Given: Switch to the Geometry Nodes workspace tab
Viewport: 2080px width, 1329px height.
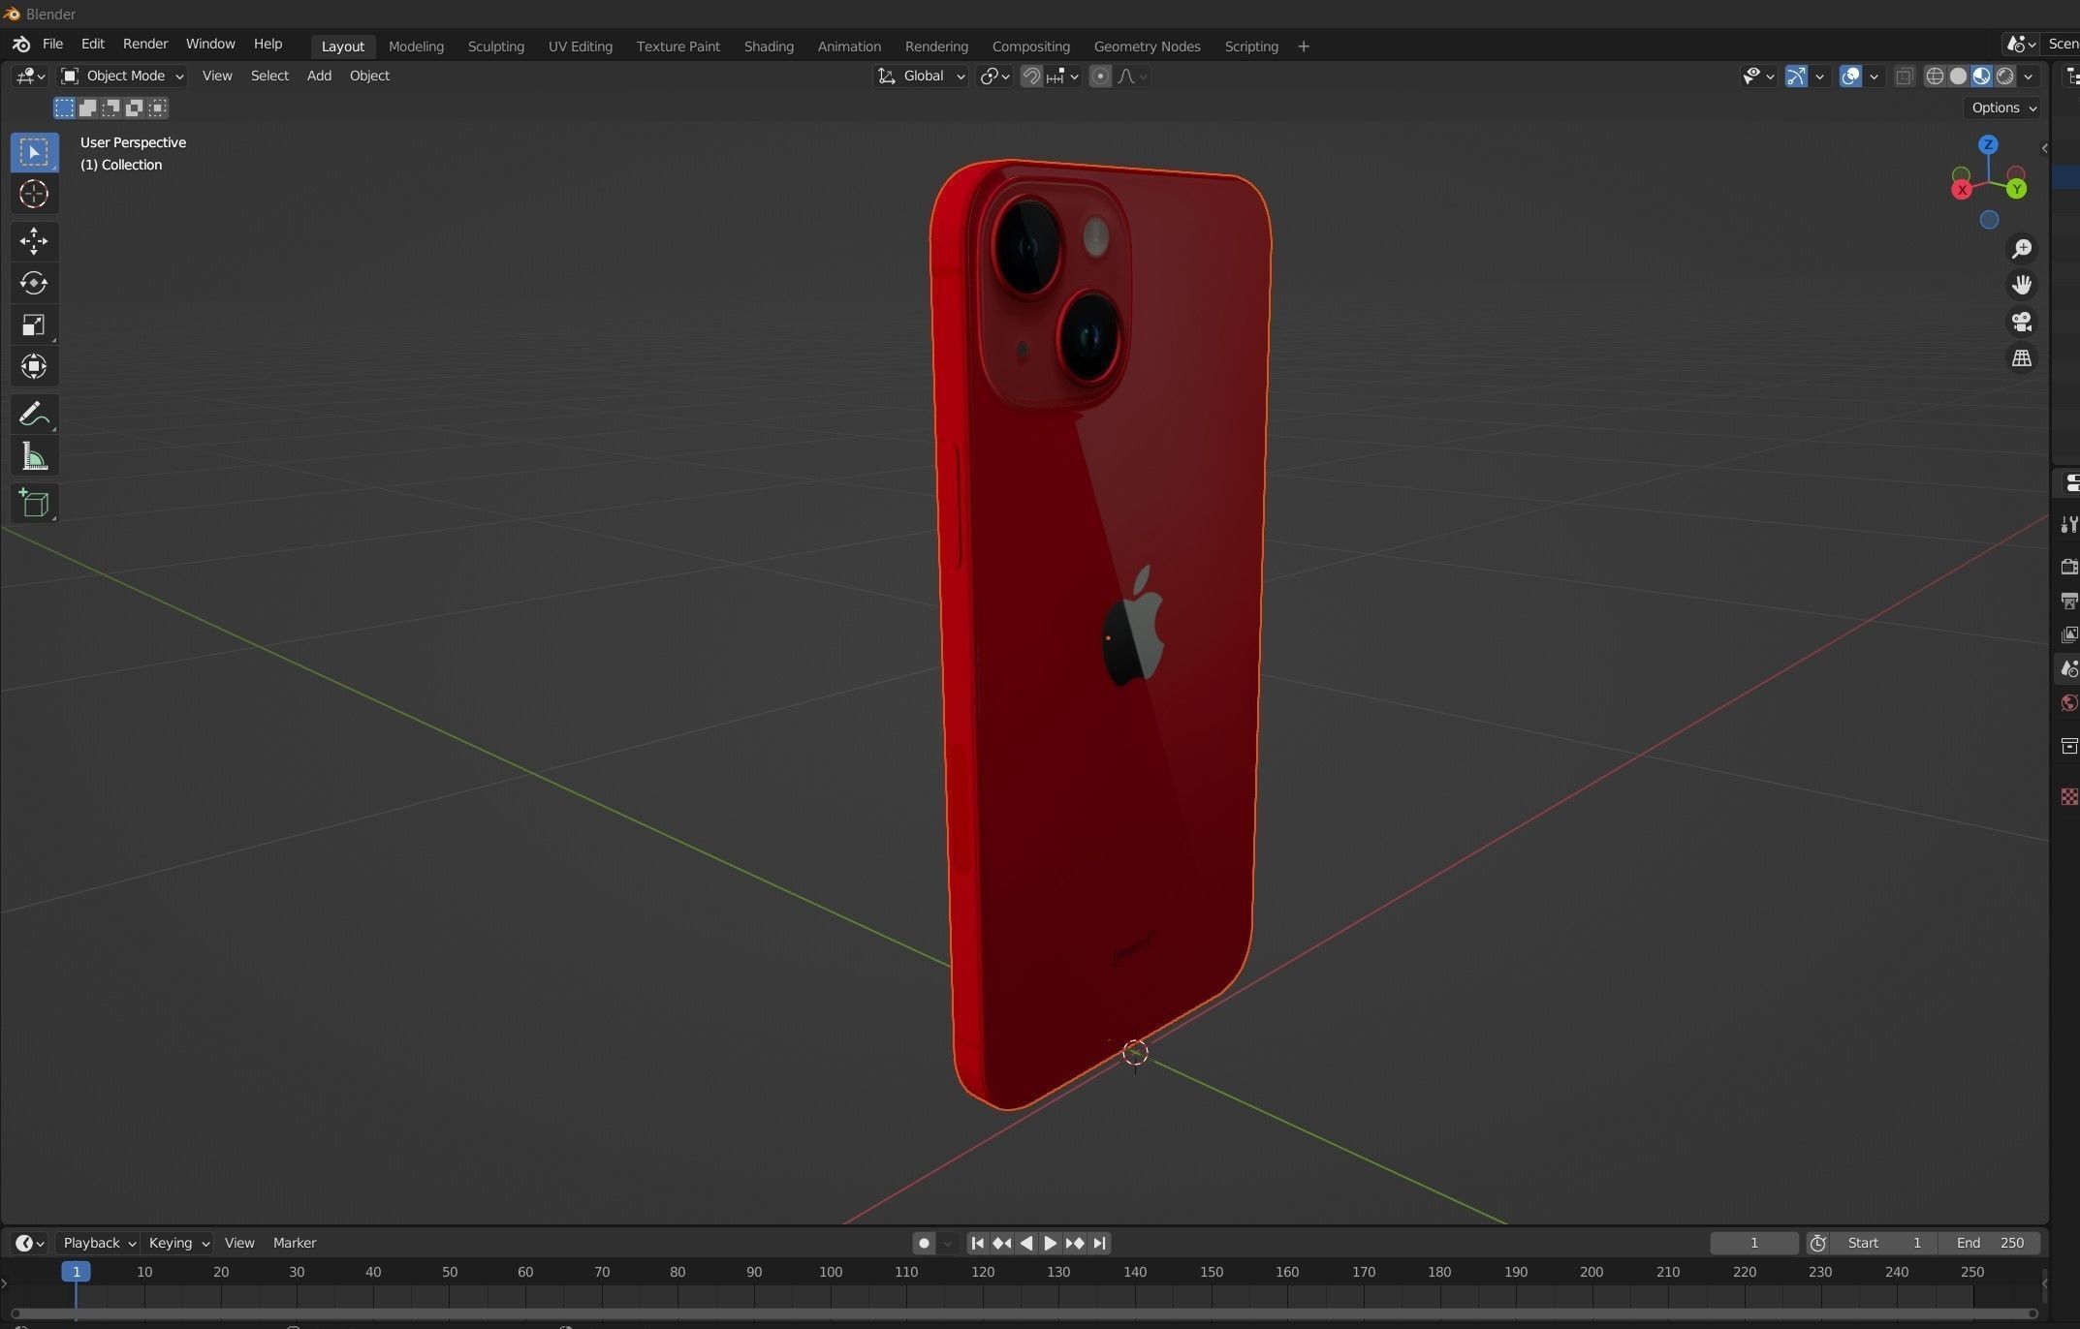Looking at the screenshot, I should coord(1147,46).
